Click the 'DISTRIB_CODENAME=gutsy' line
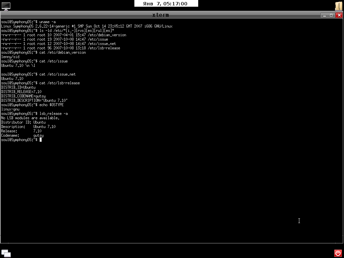Viewport: 344px width, 258px height. 23,96
